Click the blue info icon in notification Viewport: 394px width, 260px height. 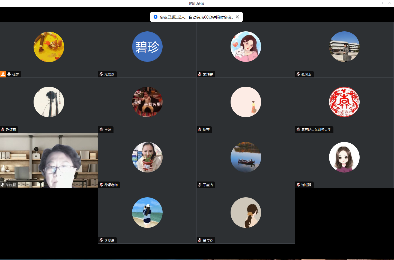click(x=156, y=17)
